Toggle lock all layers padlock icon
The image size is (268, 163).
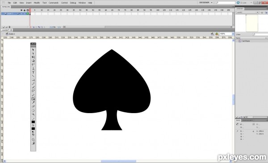[25, 10]
